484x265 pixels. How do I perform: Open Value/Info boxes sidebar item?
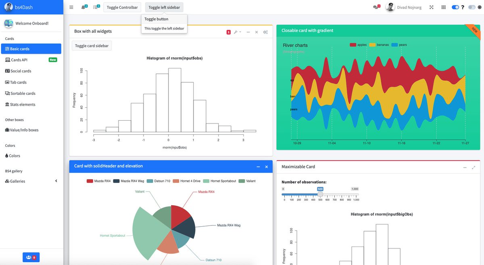[31, 130]
